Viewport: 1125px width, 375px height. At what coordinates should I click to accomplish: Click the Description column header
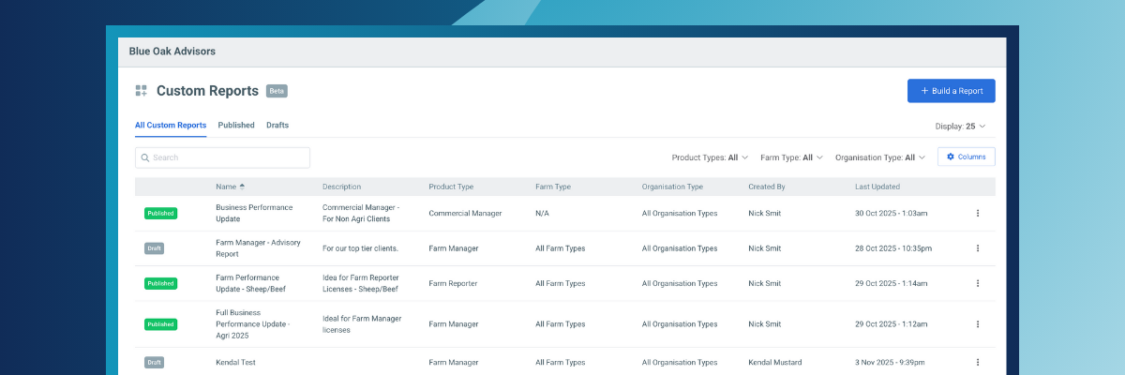[x=341, y=187]
